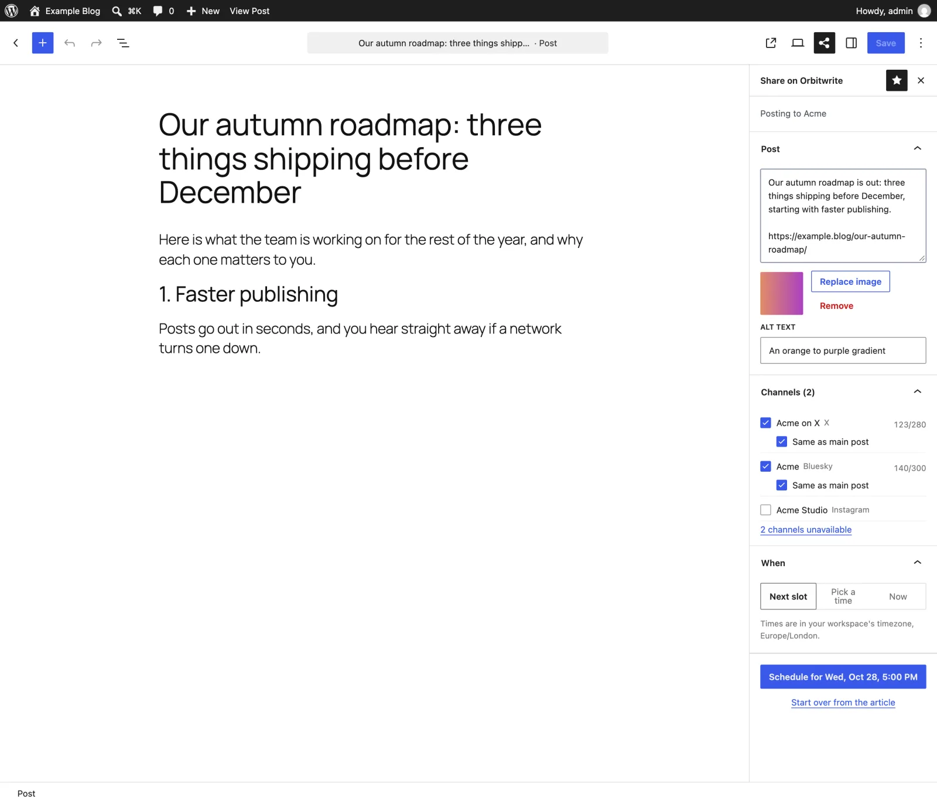Screen dimensions: 937x804
Task: Remove the attached image
Action: [836, 306]
